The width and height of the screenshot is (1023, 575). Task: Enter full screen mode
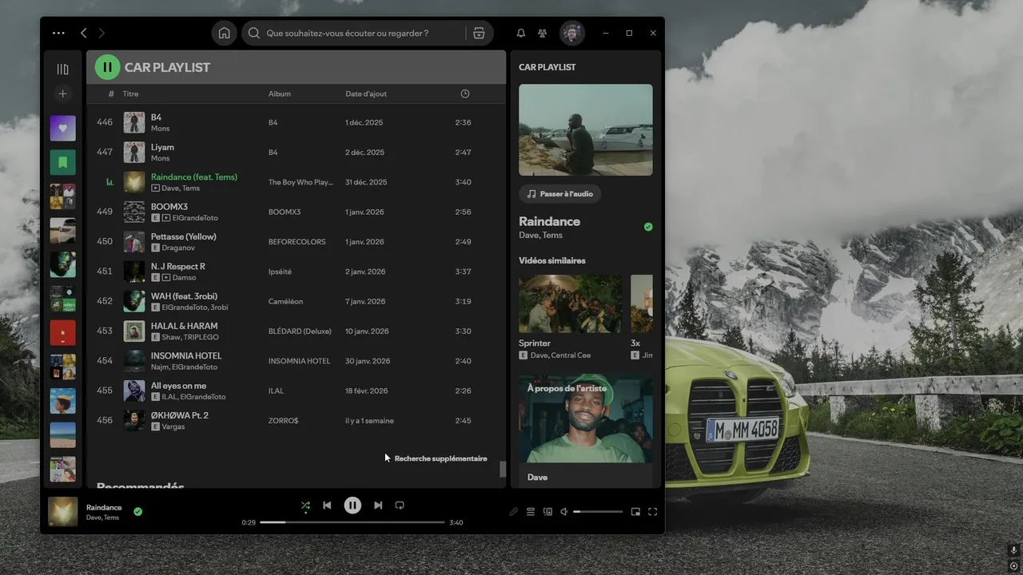click(x=653, y=512)
